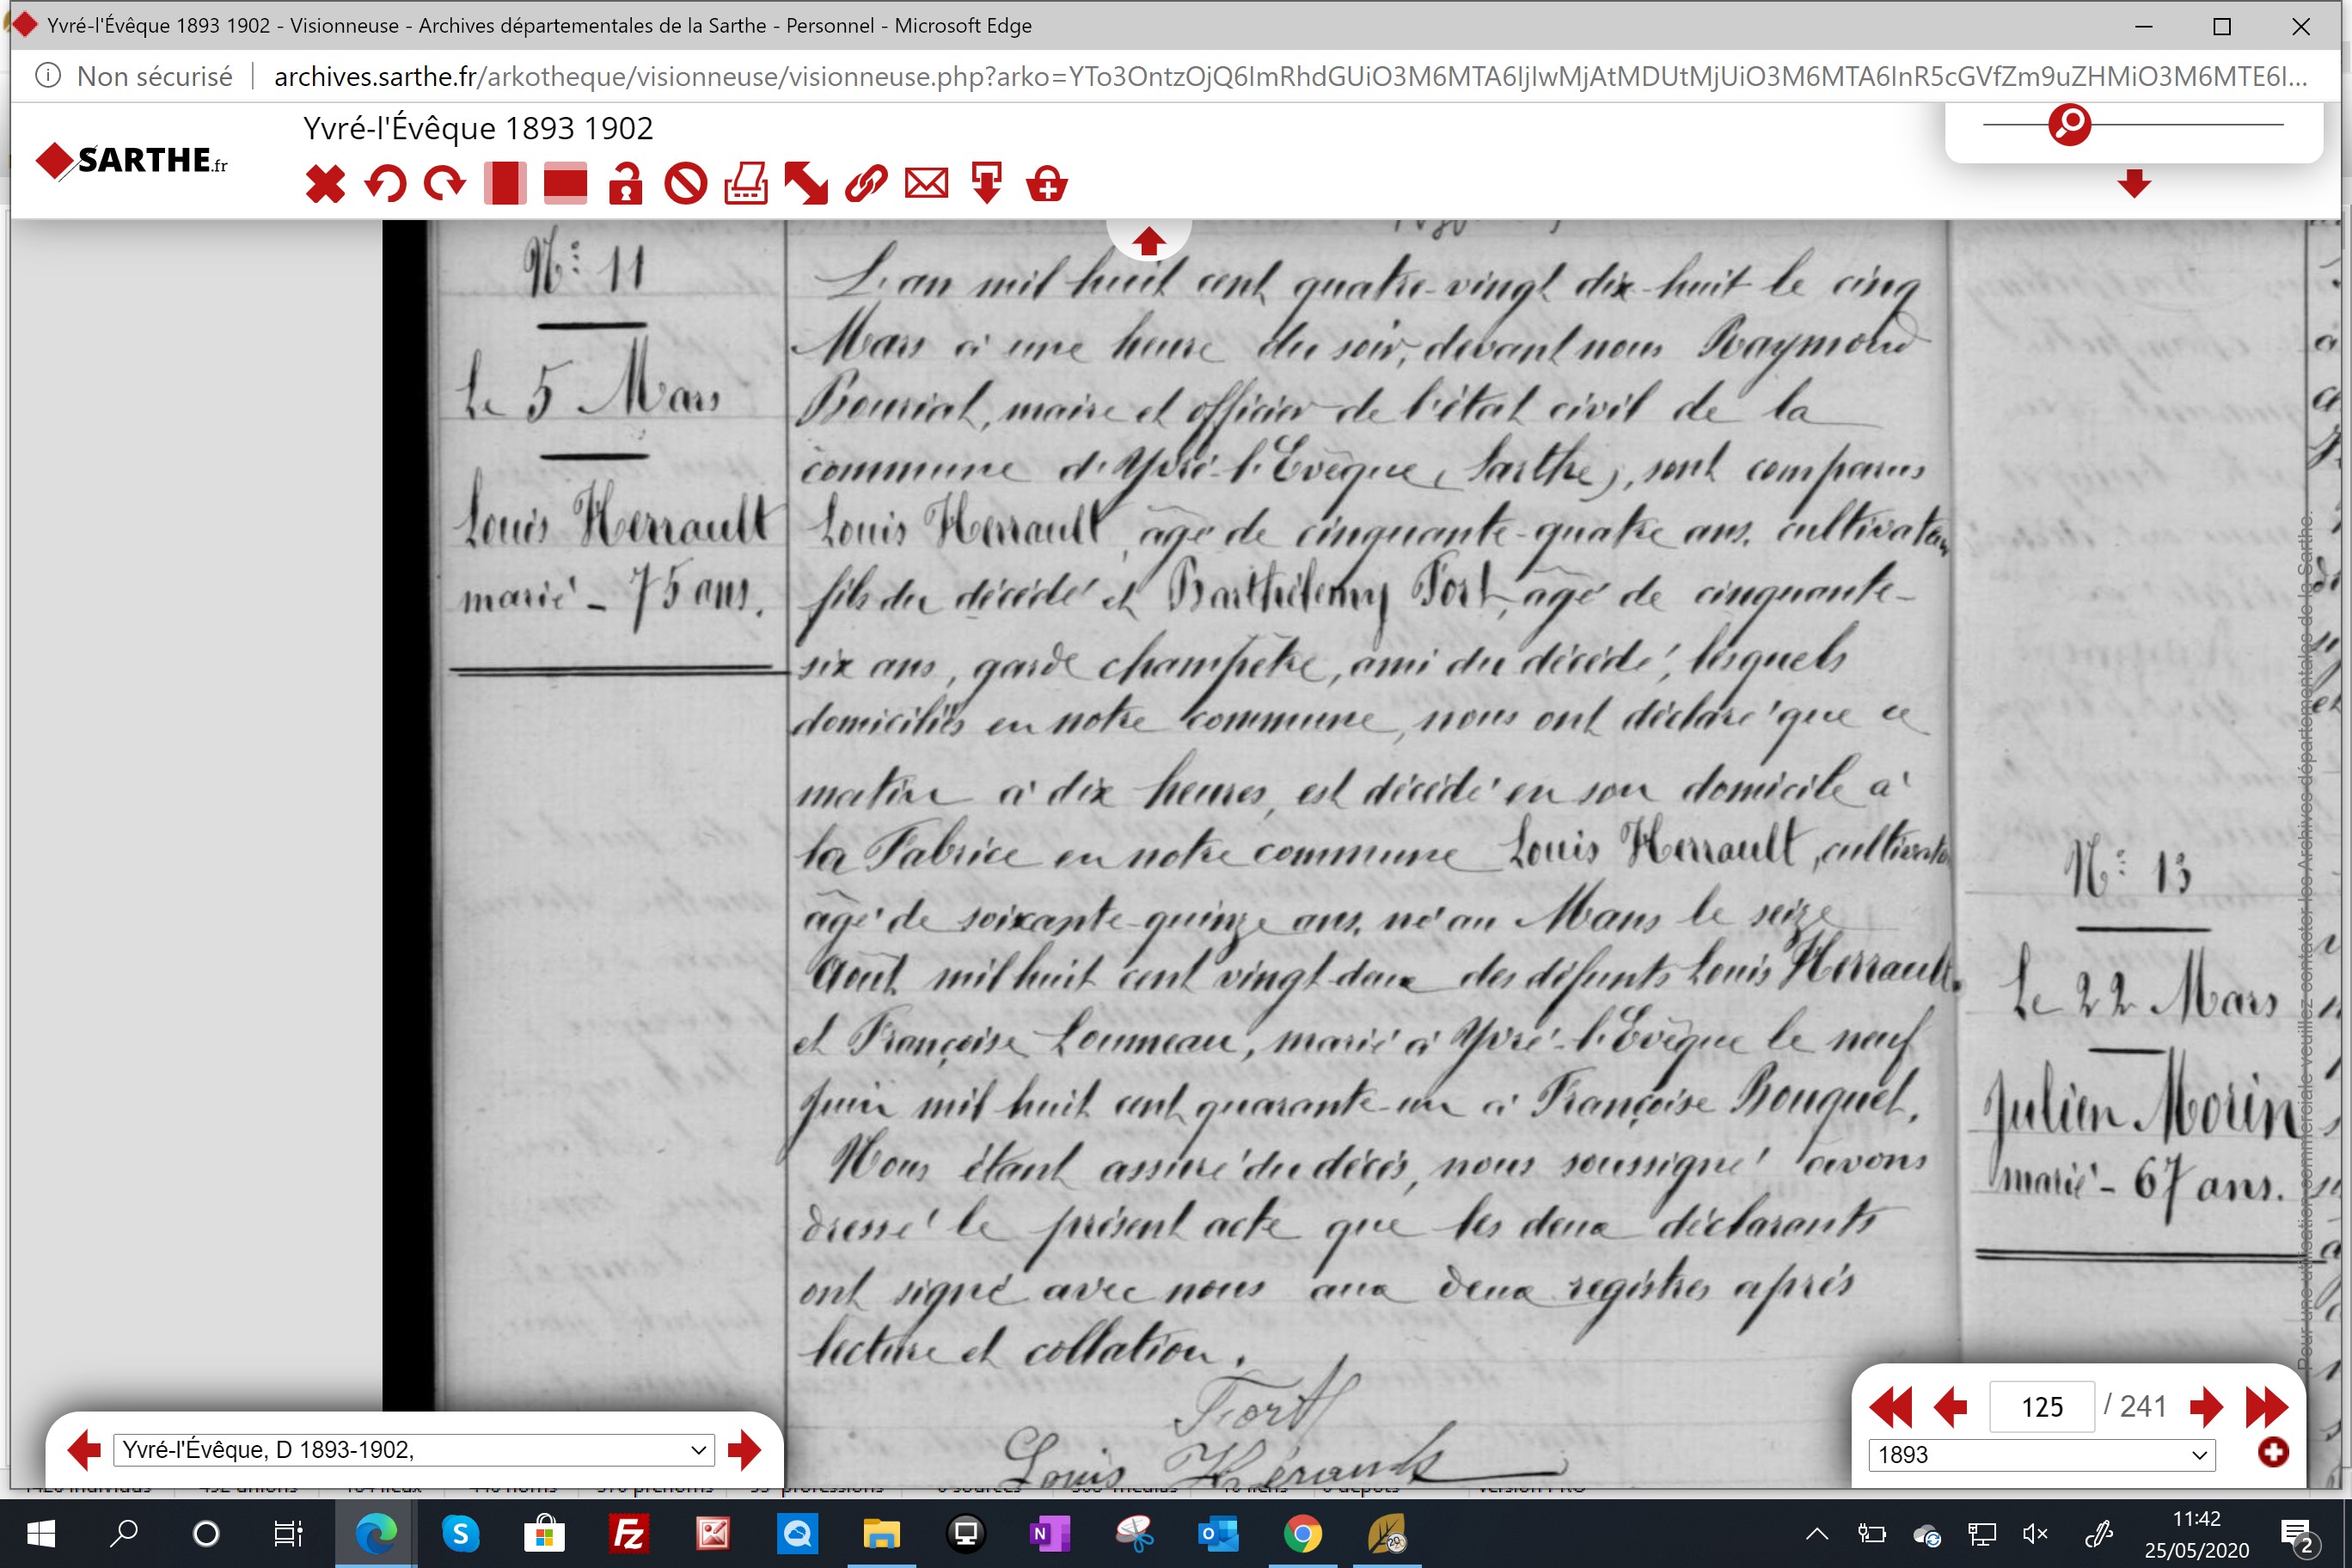Collapse the toolbar with up arrow
This screenshot has height=1568, width=2352.
(x=1148, y=240)
